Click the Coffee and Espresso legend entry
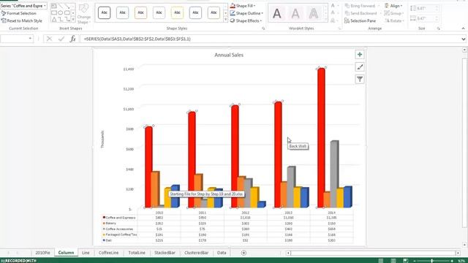The height and width of the screenshot is (263, 468). pos(119,218)
